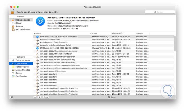The image size is (185, 112).
Task: Select com.apple.account.idms.heartbeat-token entry
Action: [x=103, y=63]
